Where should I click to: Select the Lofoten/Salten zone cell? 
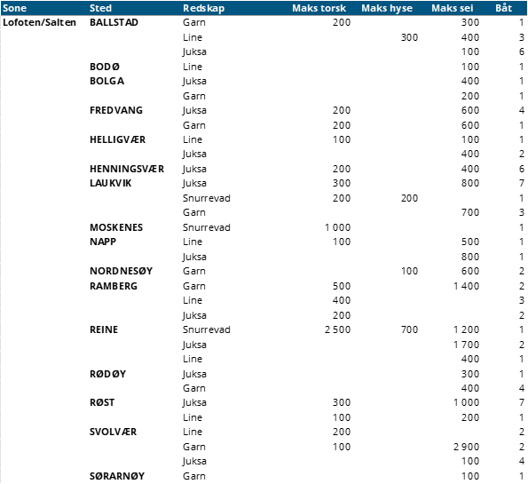point(39,22)
